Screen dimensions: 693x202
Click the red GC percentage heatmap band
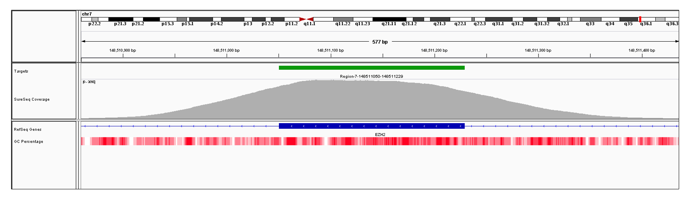pyautogui.click(x=380, y=141)
